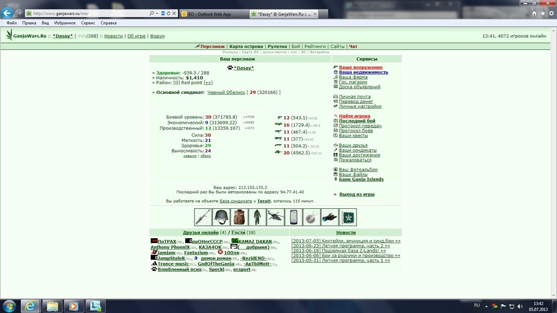Screen dimensions: 557x313
Task: Click Выход из игры link
Action: coord(356,194)
